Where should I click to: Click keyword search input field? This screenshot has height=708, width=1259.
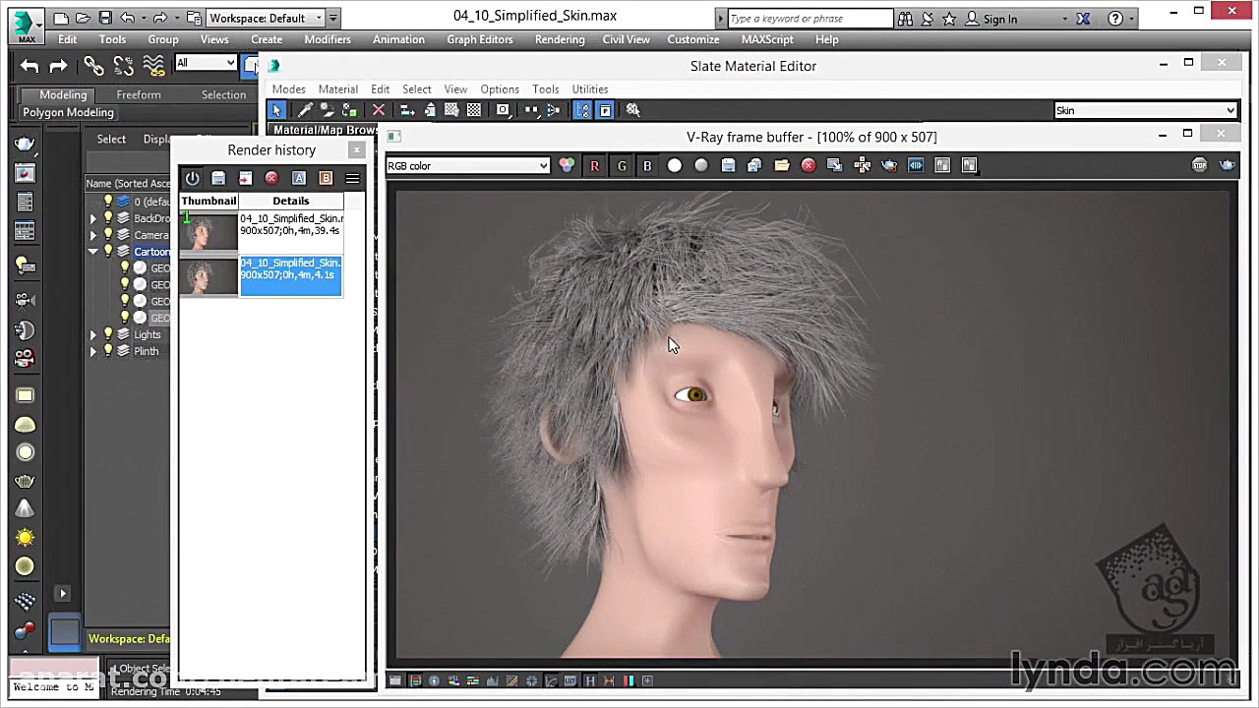(x=809, y=19)
